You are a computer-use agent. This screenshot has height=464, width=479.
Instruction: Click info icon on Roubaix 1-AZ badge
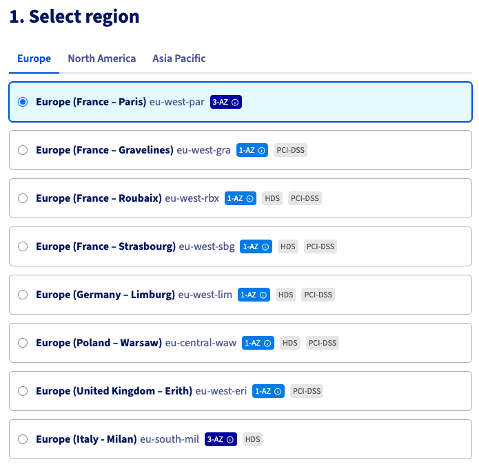[x=249, y=199]
